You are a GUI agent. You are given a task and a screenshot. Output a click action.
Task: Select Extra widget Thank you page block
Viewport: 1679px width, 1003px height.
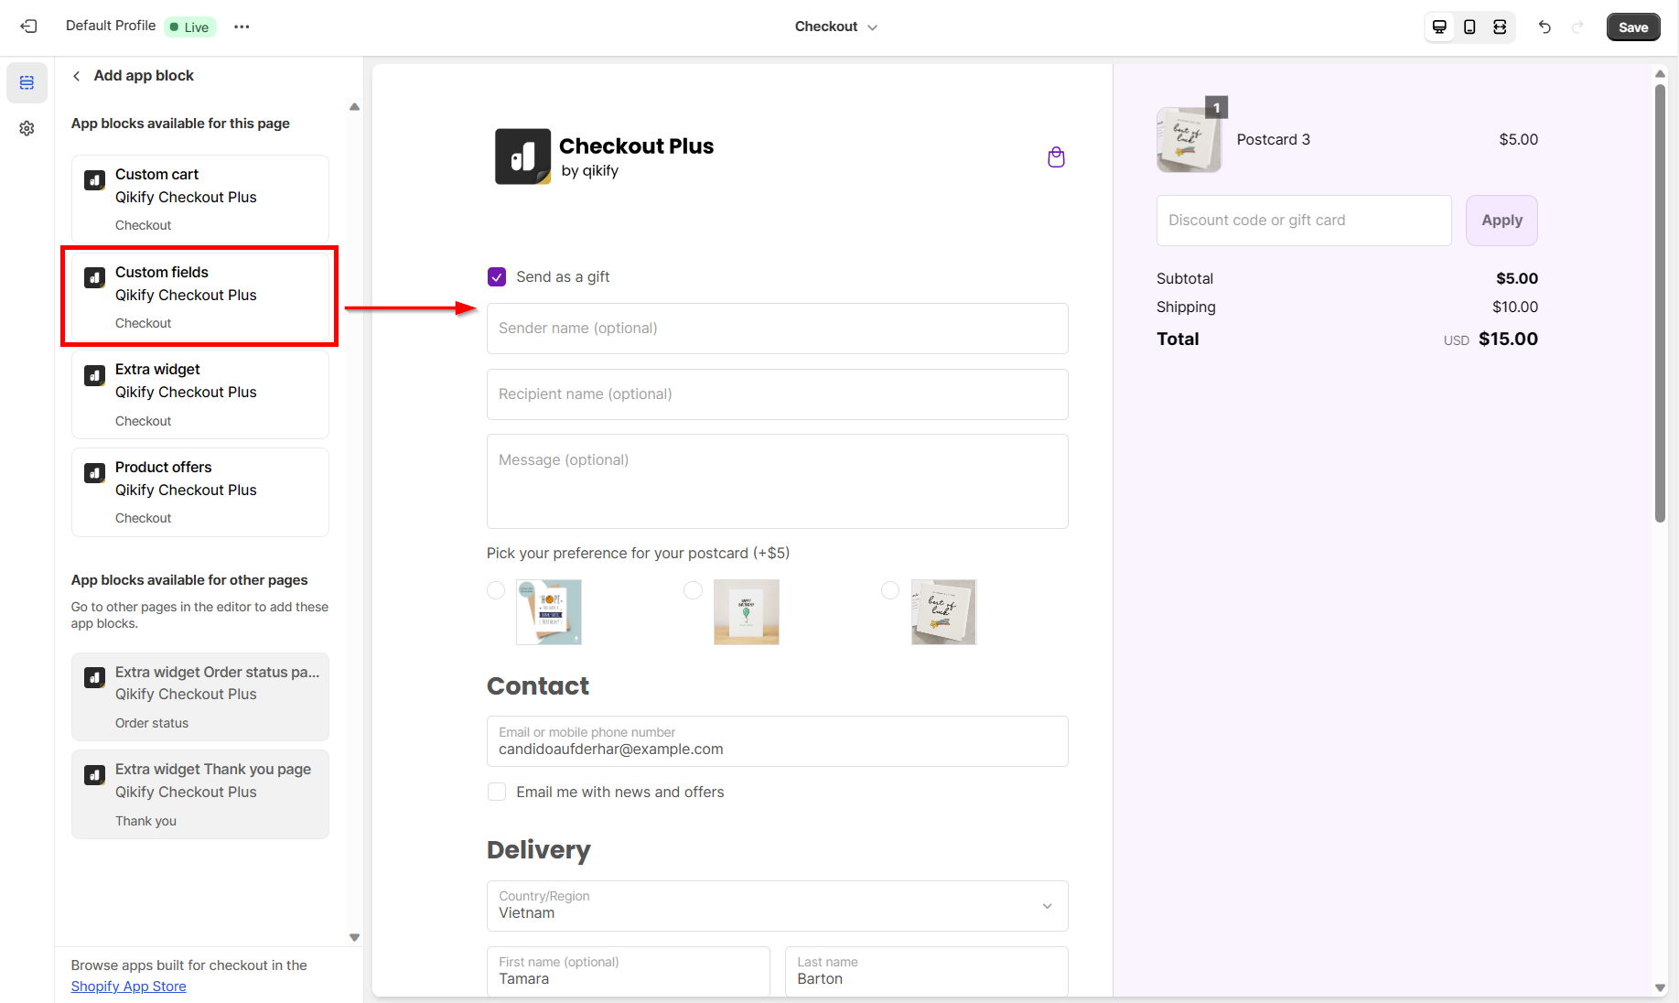(200, 794)
